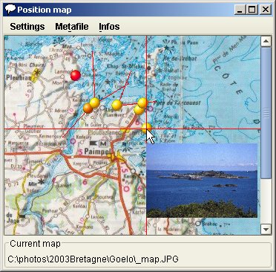276x272 pixels.
Task: Click the scrollbar down arrow
Action: (x=266, y=230)
